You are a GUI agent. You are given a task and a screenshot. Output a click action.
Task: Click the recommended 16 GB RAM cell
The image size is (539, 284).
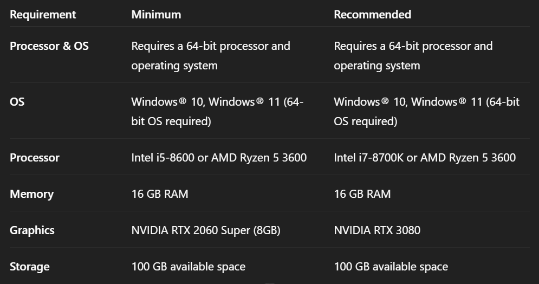coord(362,194)
